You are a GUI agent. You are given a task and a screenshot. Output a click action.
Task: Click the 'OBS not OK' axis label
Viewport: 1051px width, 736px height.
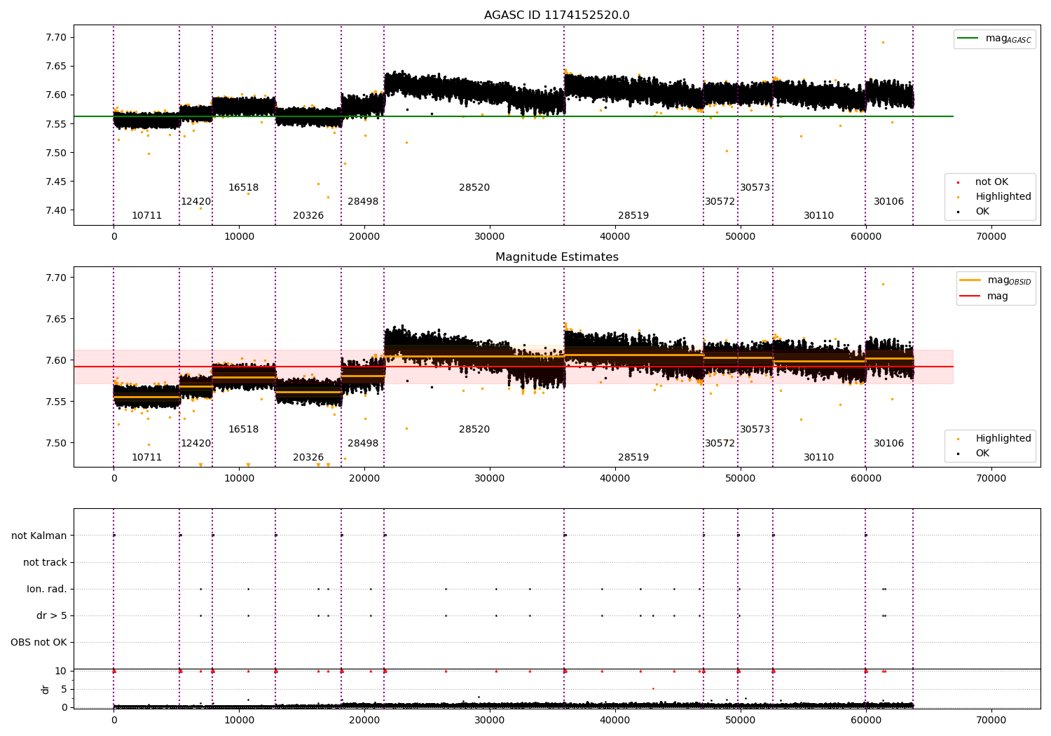coord(39,642)
